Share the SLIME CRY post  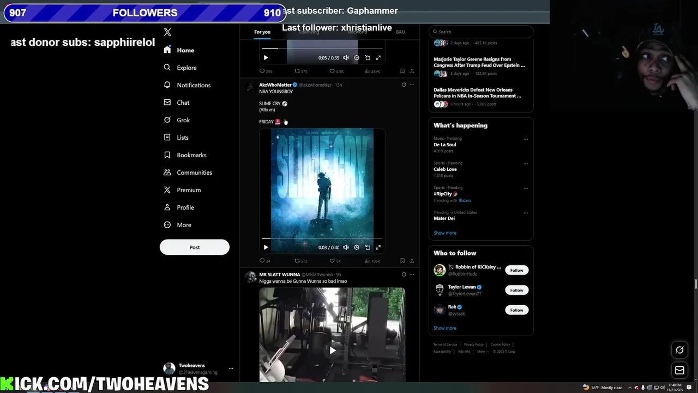coord(412,261)
